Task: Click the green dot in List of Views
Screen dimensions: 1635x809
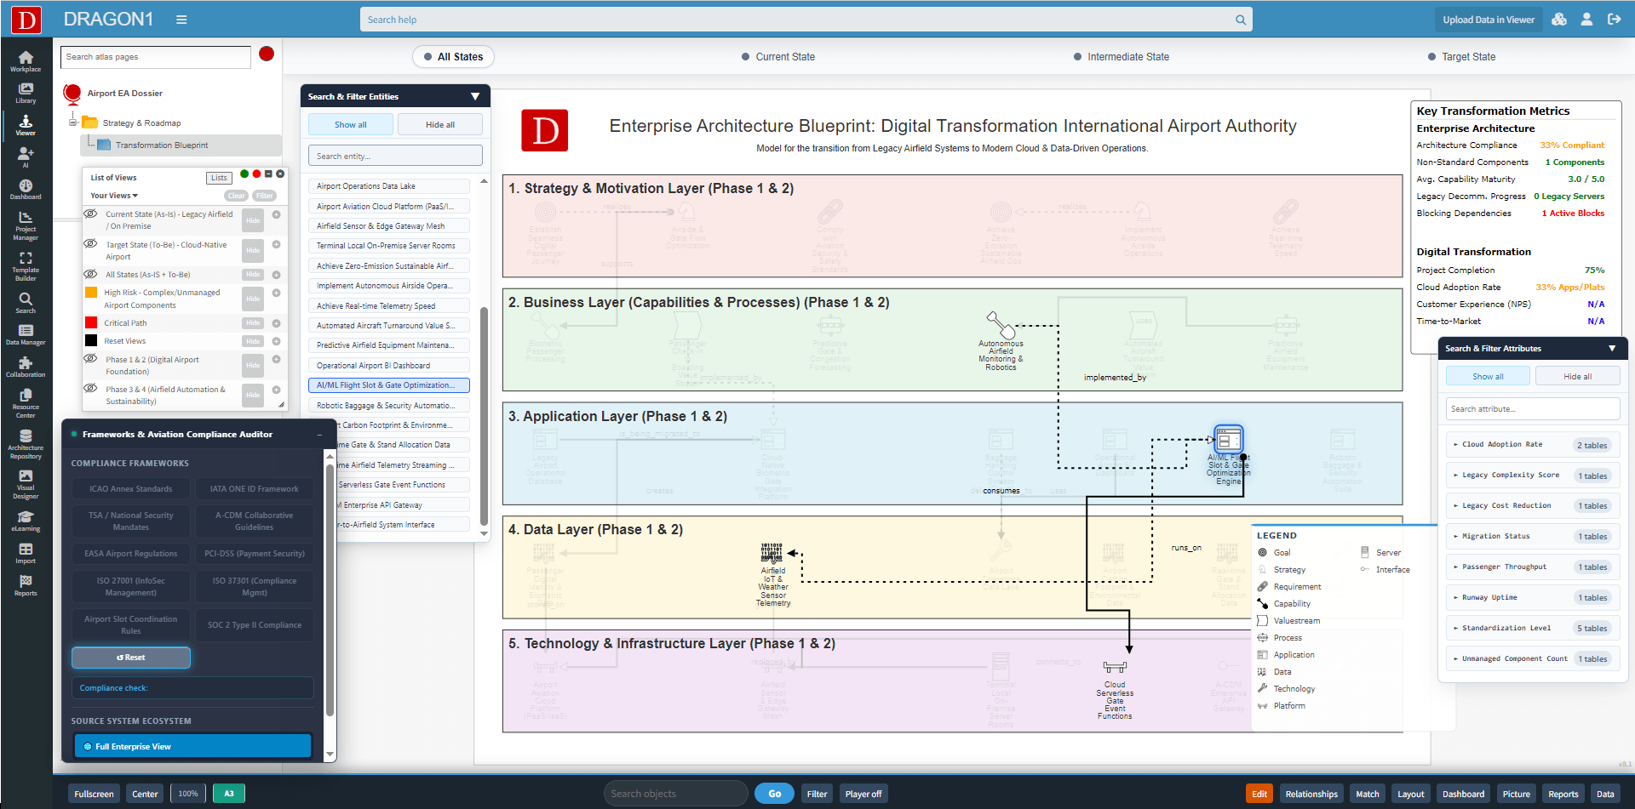Action: click(244, 174)
